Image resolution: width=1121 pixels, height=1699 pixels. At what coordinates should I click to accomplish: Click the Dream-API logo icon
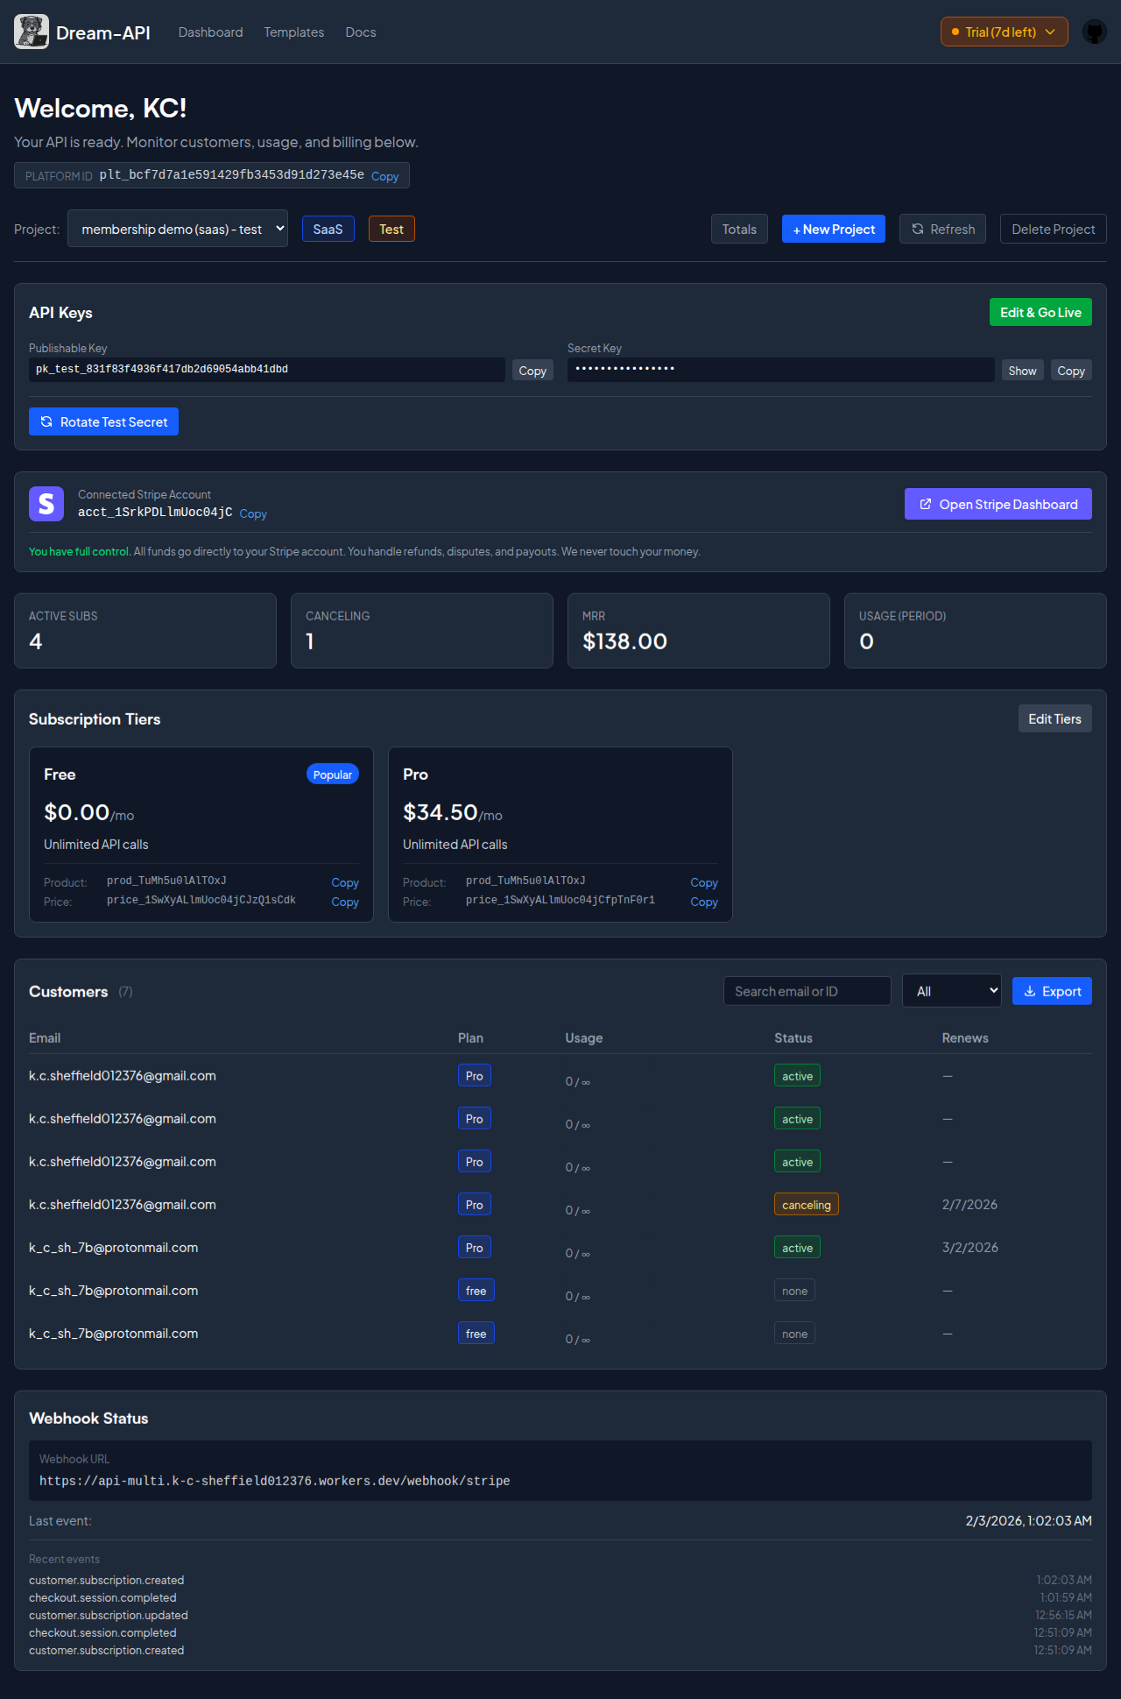tap(32, 32)
